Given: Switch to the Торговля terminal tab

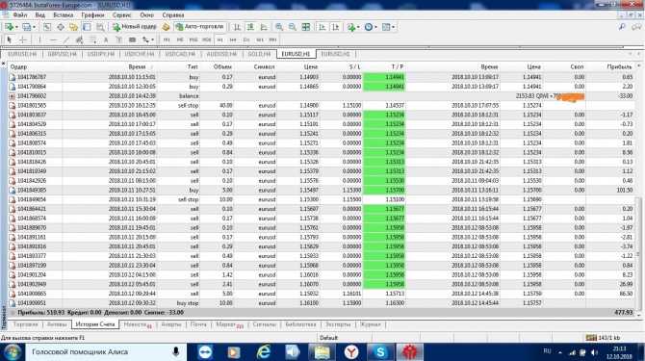Looking at the screenshot, I should 25,324.
